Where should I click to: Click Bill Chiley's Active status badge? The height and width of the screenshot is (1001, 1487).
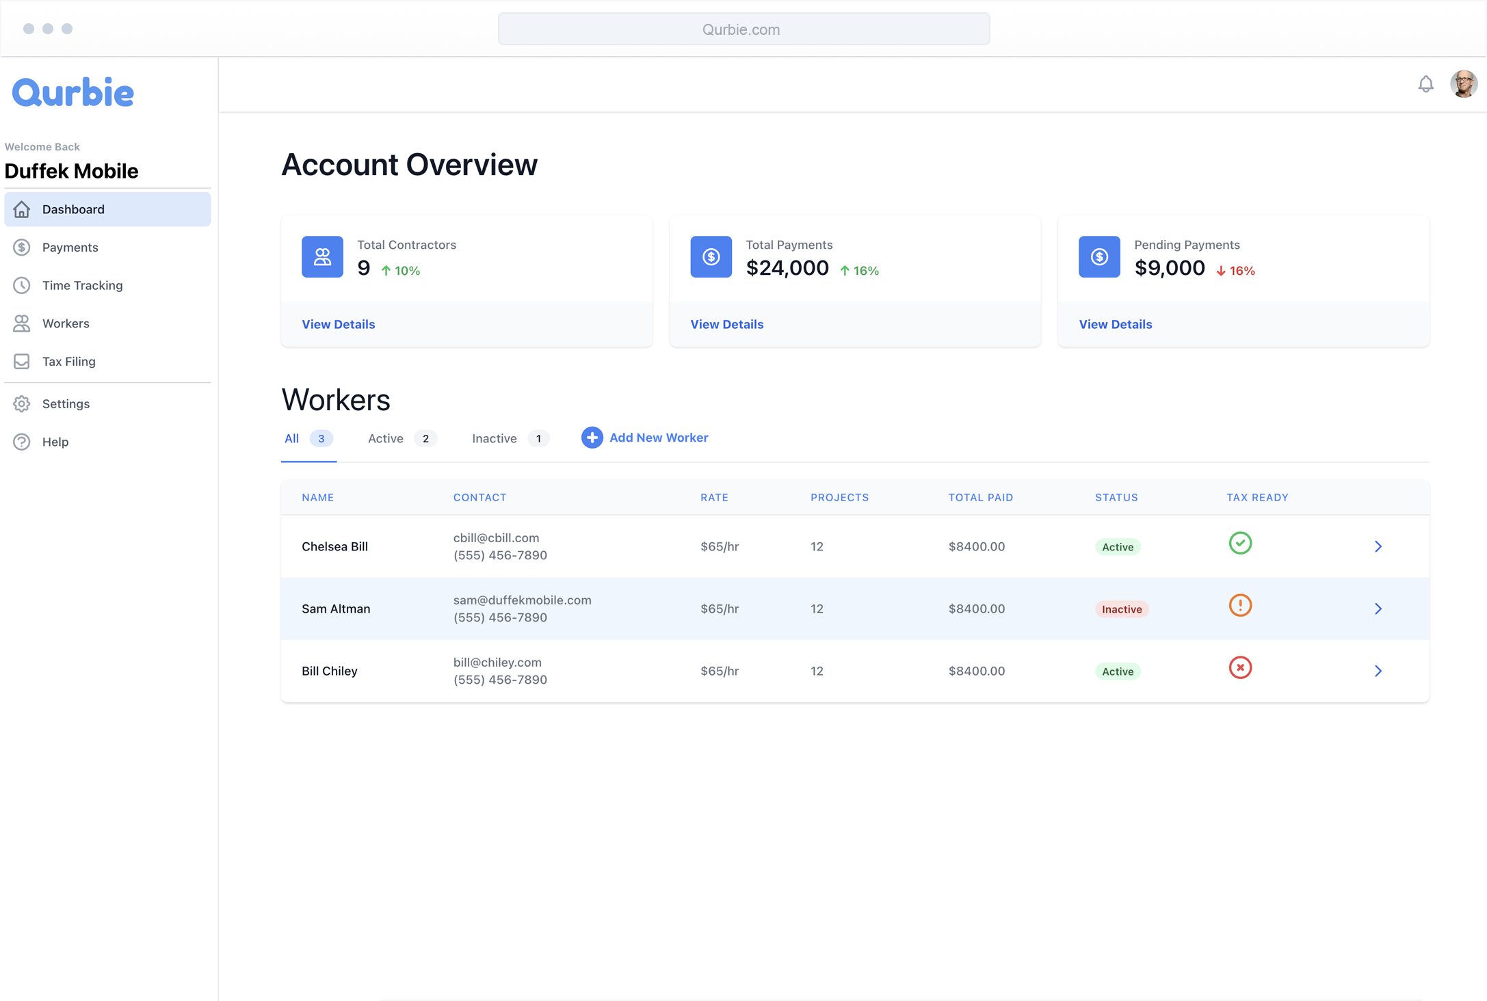click(1117, 671)
